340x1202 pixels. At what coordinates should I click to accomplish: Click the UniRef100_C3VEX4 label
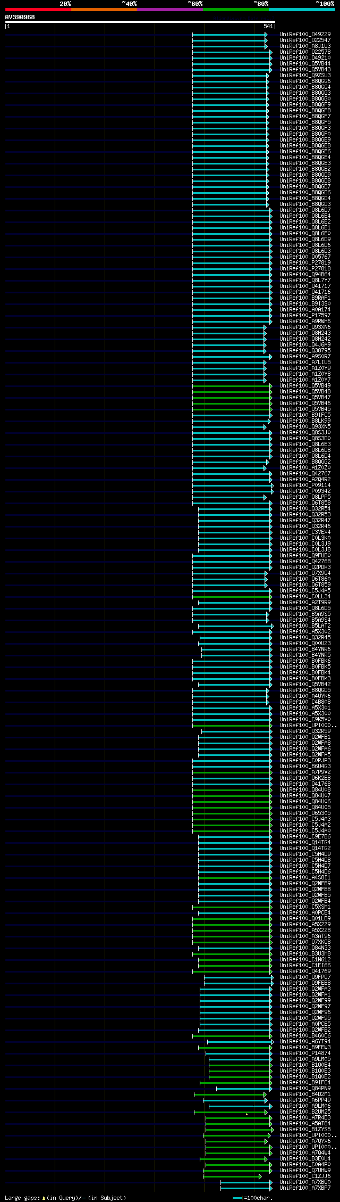click(305, 532)
